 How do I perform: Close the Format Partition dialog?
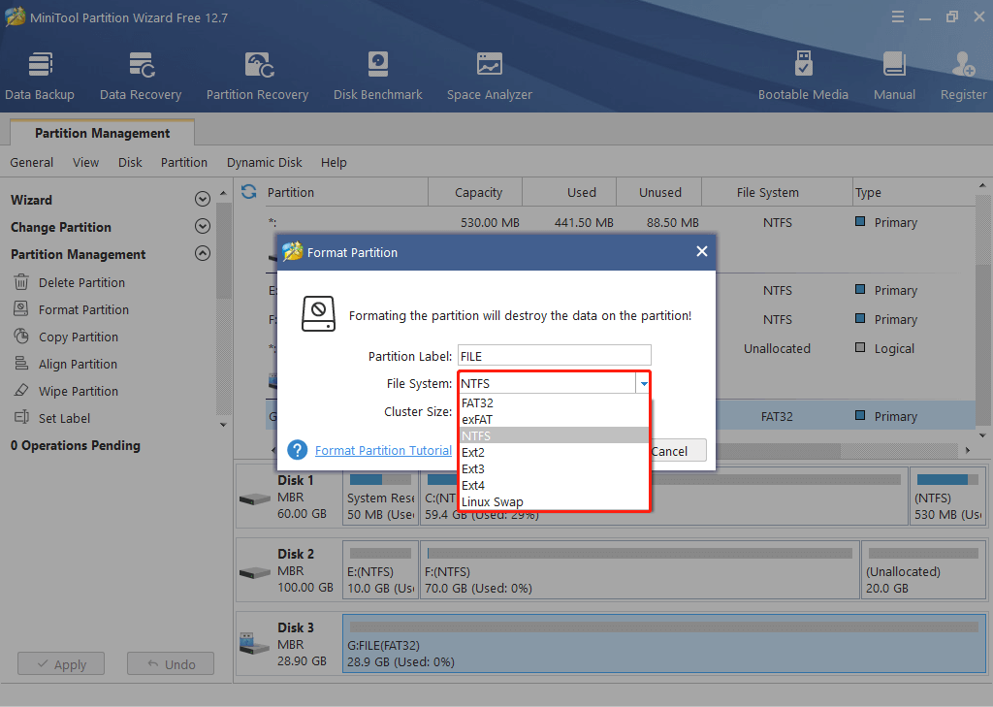(x=702, y=251)
